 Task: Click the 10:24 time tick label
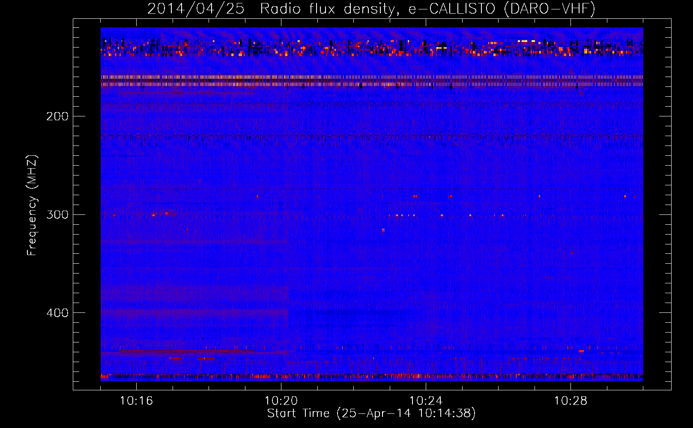pyautogui.click(x=426, y=401)
